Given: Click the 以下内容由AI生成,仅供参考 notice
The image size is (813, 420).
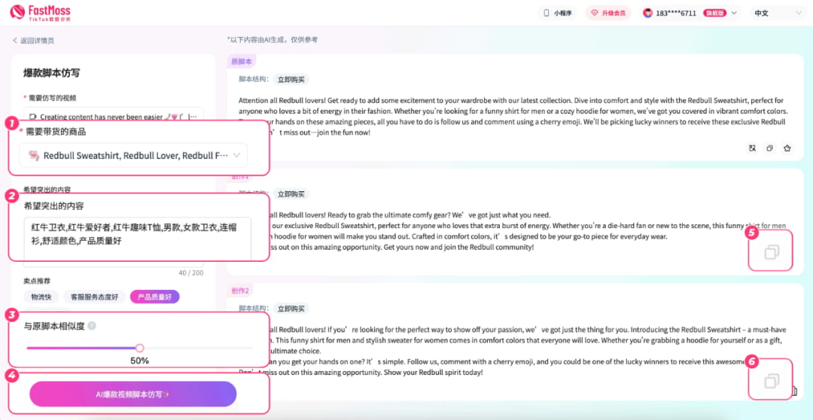Looking at the screenshot, I should 273,39.
